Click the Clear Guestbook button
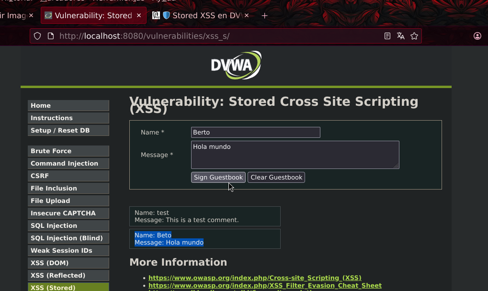 pyautogui.click(x=276, y=177)
